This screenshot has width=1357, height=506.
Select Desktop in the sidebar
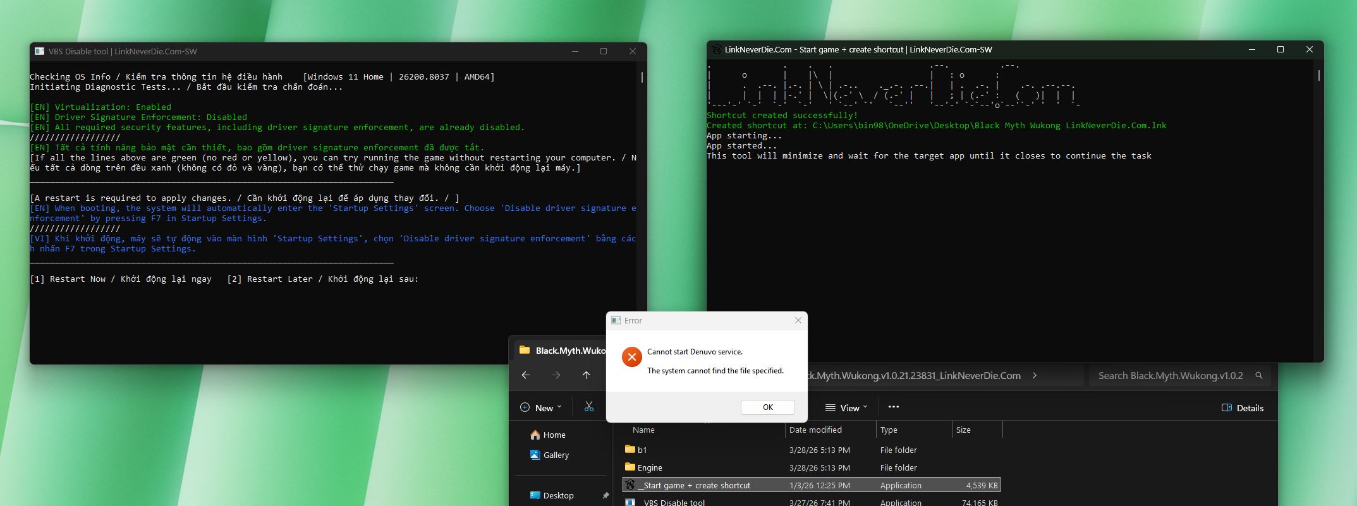point(558,496)
